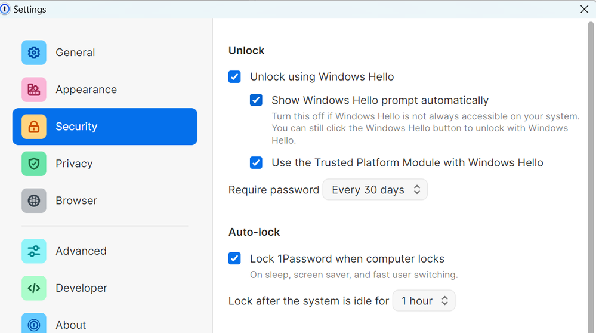596x333 pixels.
Task: Open the Require password dropdown
Action: (x=375, y=190)
